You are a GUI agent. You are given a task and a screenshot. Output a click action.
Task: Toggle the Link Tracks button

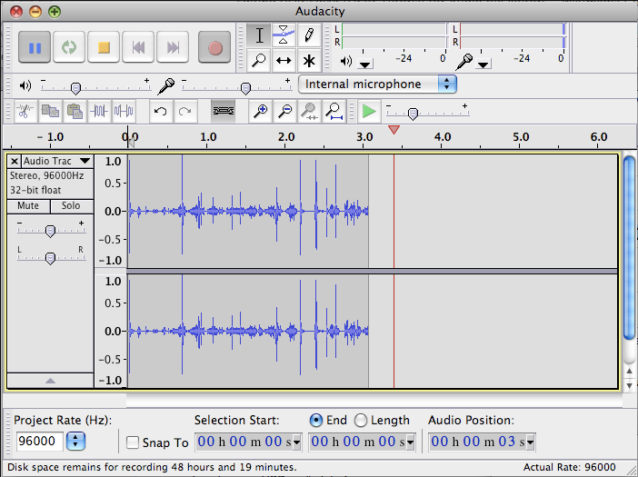point(223,111)
